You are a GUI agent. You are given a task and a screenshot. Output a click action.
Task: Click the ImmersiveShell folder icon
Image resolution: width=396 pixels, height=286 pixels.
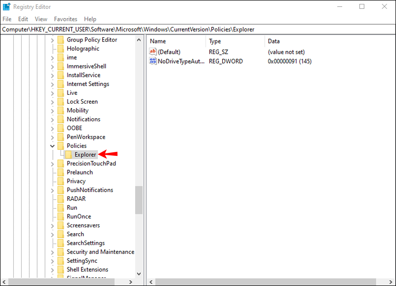61,67
